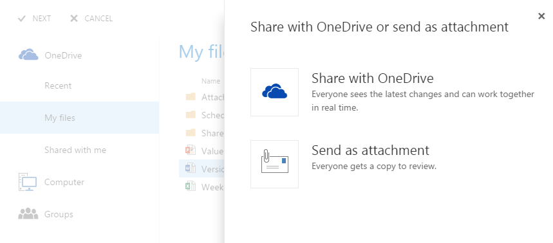The image size is (553, 243).
Task: Click the Word file icon for Versio
Action: (191, 168)
